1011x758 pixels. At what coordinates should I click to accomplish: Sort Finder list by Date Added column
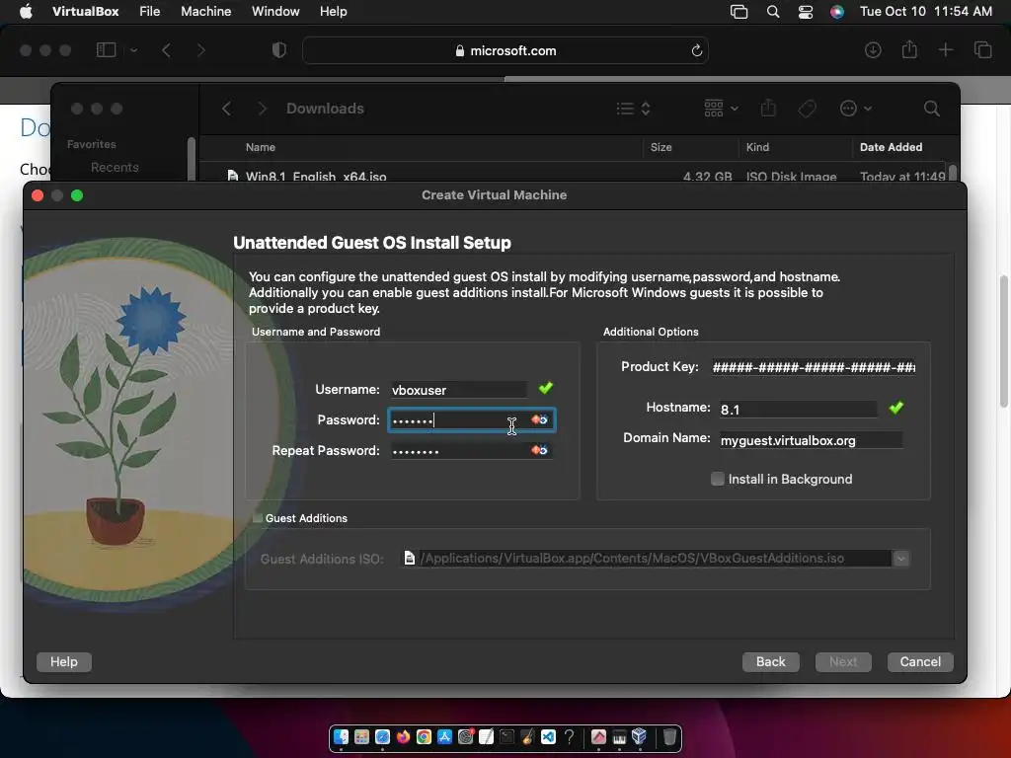point(891,147)
